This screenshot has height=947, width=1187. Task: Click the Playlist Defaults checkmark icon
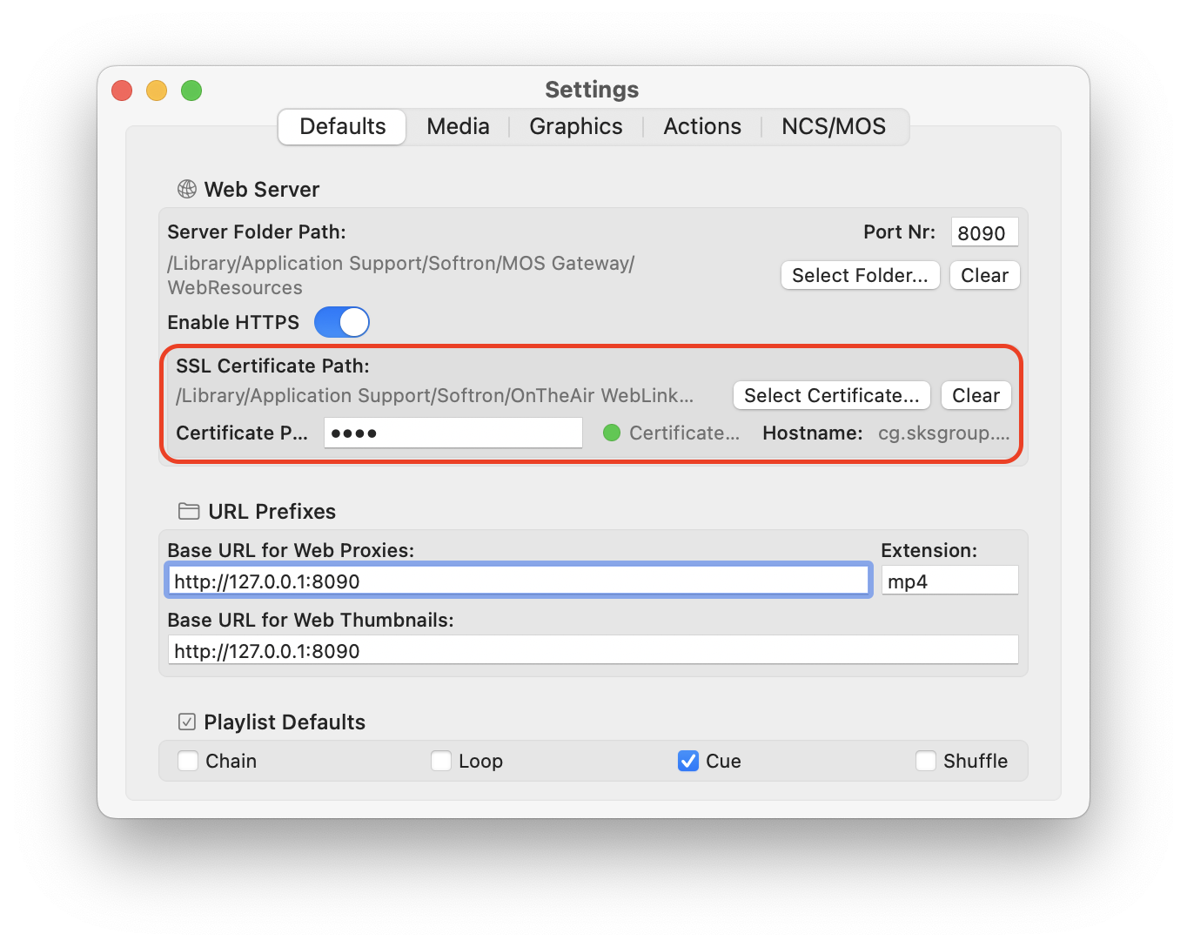pos(187,722)
